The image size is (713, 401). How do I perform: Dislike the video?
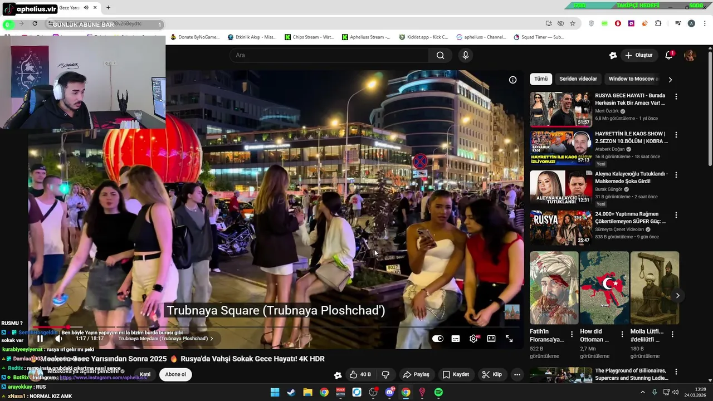(385, 374)
